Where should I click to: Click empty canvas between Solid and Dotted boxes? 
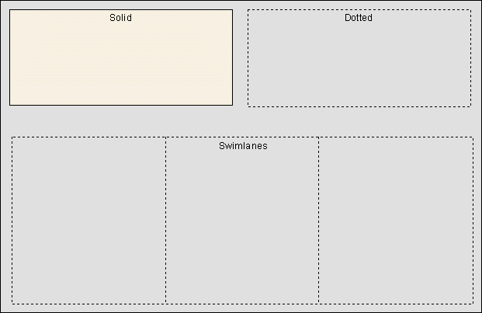(240, 58)
